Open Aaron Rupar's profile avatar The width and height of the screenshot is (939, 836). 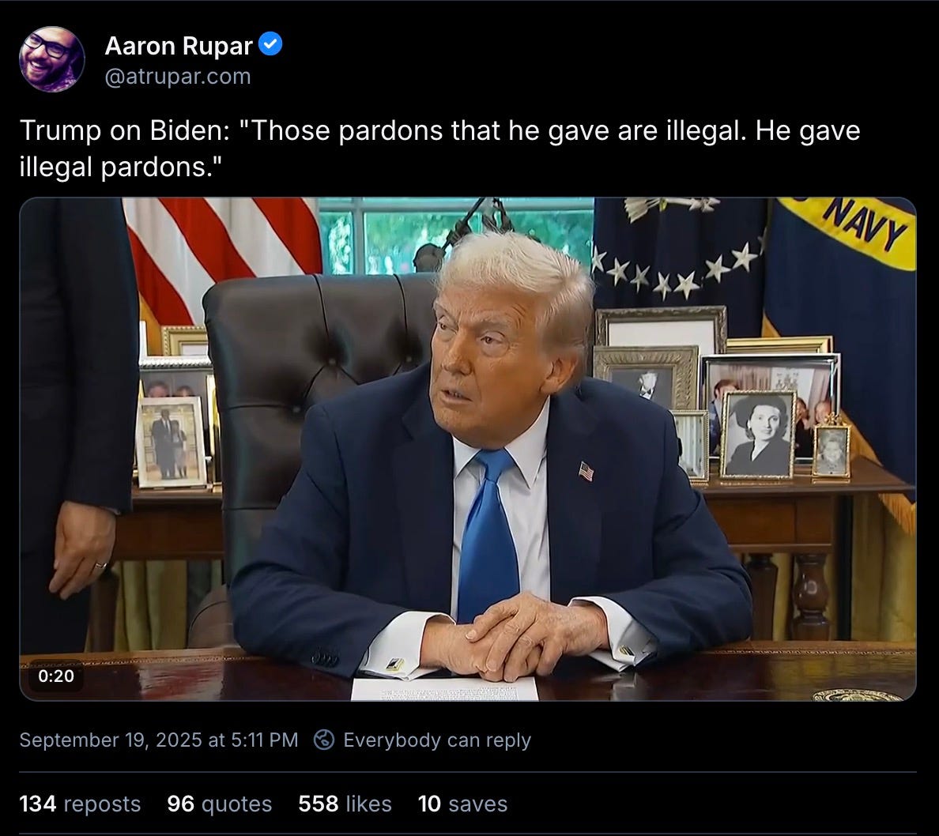coord(52,59)
